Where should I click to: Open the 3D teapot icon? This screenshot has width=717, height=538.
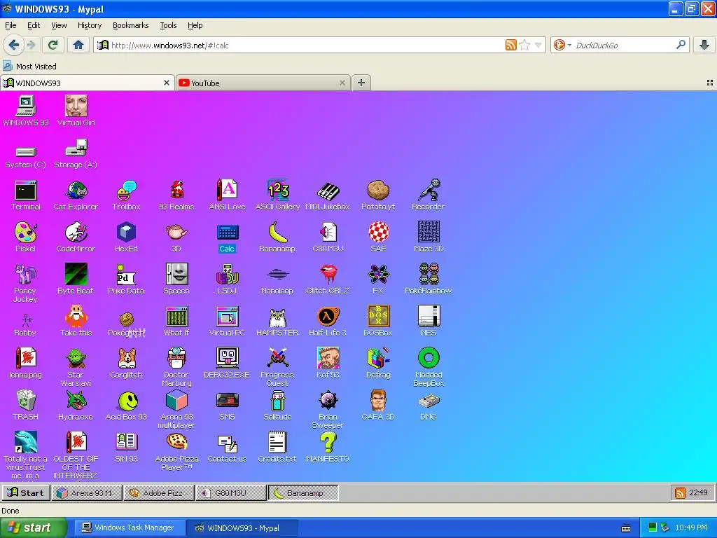pyautogui.click(x=176, y=237)
